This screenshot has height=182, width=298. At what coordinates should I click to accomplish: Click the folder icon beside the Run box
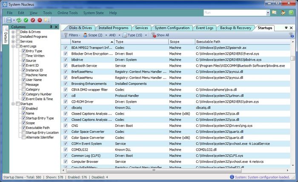coord(274,13)
